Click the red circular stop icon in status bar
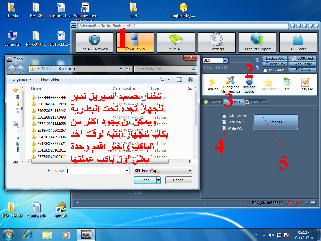Image resolution: width=321 pixels, height=241 pixels. pos(289,203)
